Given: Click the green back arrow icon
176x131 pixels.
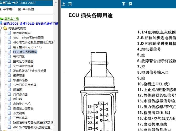Looking at the screenshot, I should 2,19.
